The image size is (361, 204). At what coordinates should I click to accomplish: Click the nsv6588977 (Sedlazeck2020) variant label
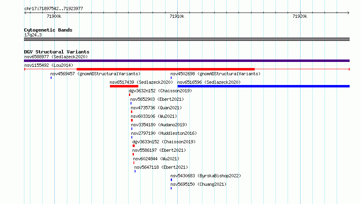click(56, 57)
